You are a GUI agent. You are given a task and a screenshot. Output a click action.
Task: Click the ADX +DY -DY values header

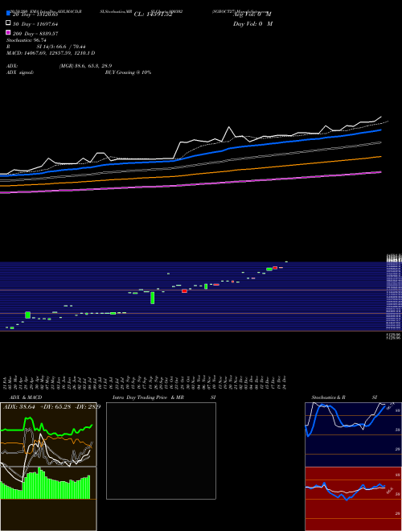click(51, 407)
